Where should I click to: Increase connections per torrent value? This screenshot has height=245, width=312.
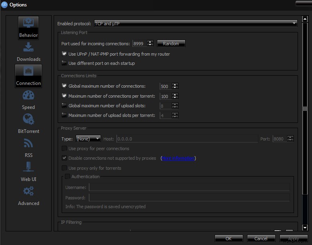click(x=175, y=94)
